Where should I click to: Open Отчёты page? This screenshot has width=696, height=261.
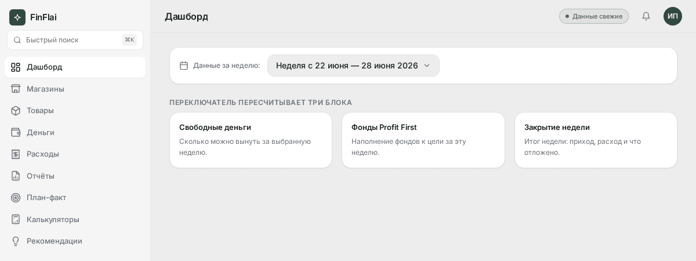tap(75, 176)
